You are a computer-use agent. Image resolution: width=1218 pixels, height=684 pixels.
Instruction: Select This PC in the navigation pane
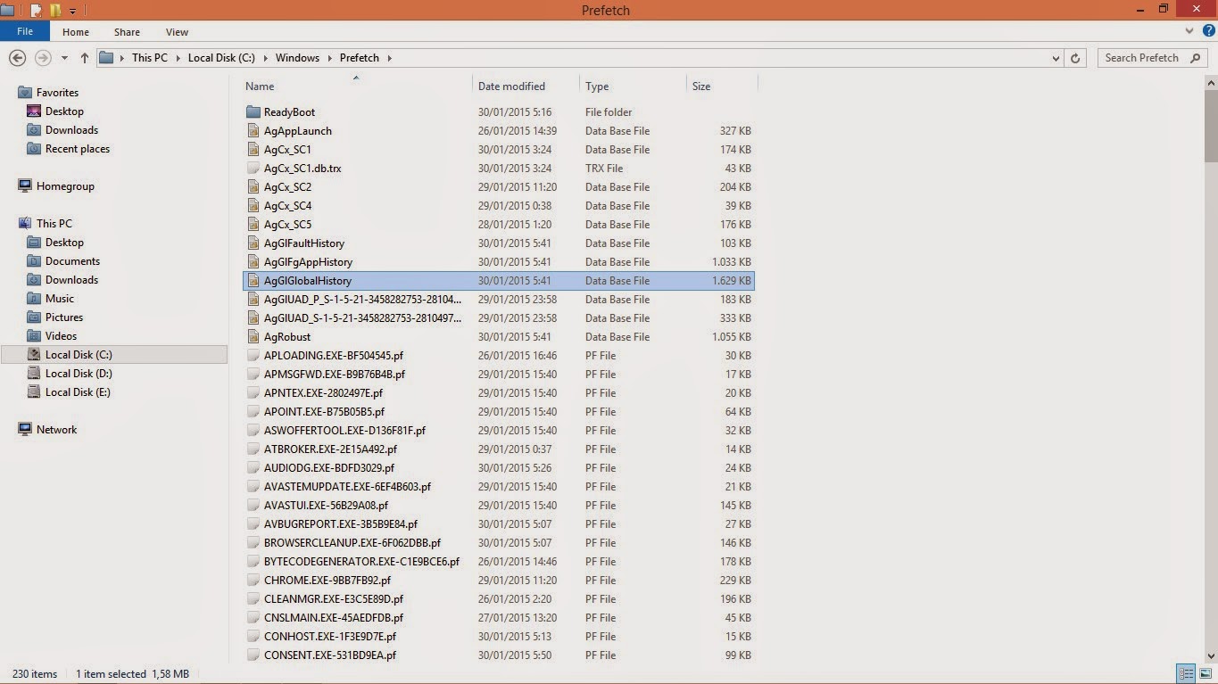click(54, 224)
